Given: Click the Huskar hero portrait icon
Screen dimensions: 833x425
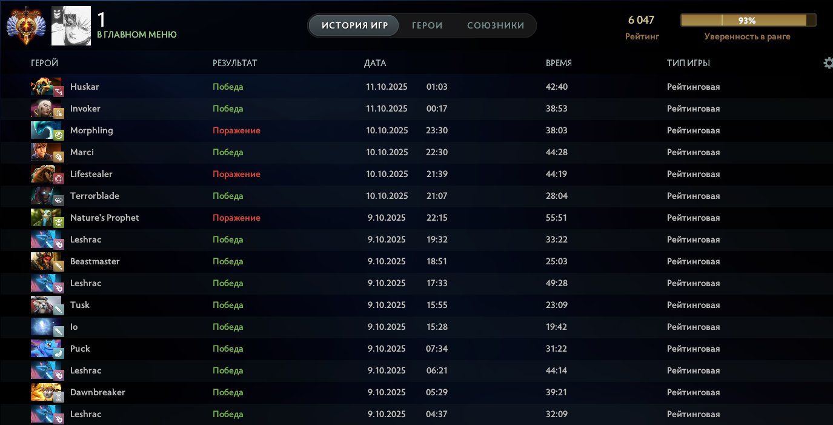Looking at the screenshot, I should point(47,87).
